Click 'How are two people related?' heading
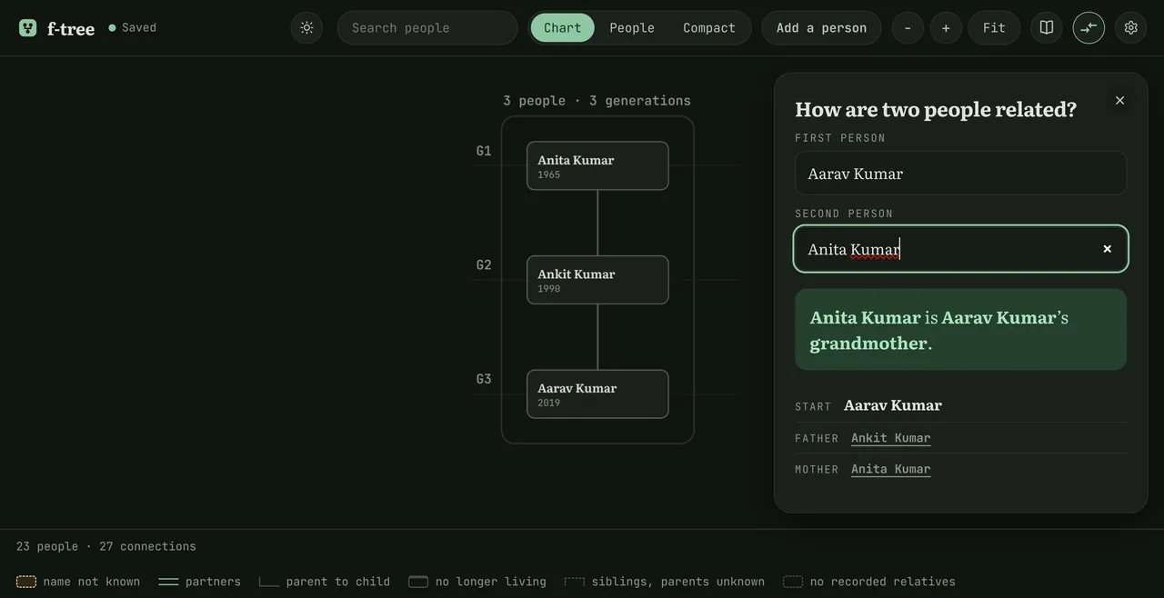 (936, 109)
